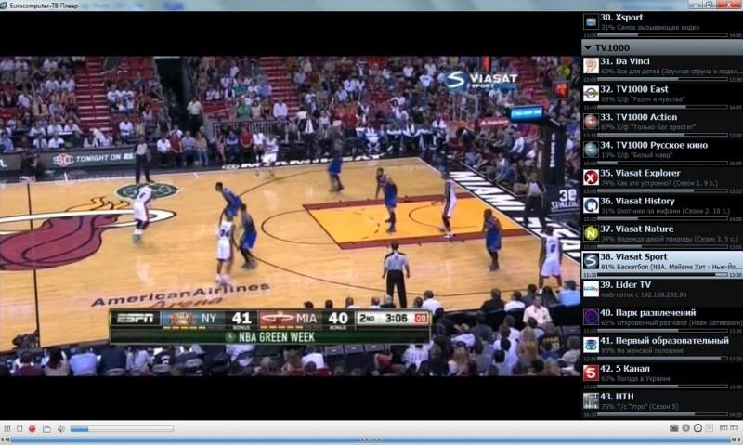This screenshot has width=743, height=445.
Task: Switch to channel 30. Xsport
Action: pyautogui.click(x=662, y=25)
